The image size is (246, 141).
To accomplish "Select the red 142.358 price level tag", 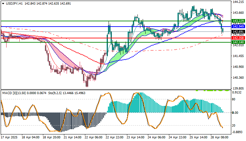I will click(x=238, y=38).
